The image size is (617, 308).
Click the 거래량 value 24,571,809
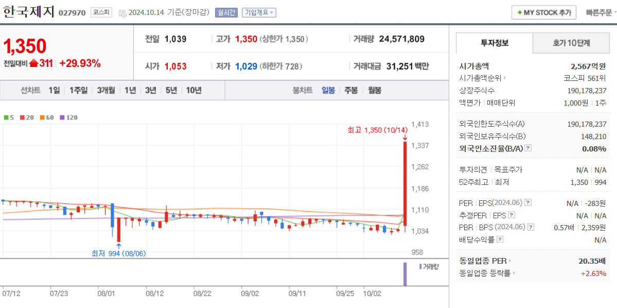(402, 39)
